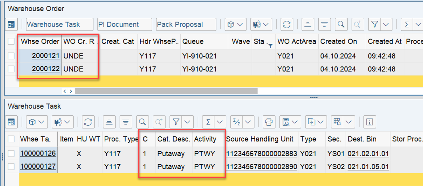Screen dimensions: 423x186
Task: Expand puzzle methods dropdown in Warehouse Task toolbar
Action: pyautogui.click(x=68, y=122)
